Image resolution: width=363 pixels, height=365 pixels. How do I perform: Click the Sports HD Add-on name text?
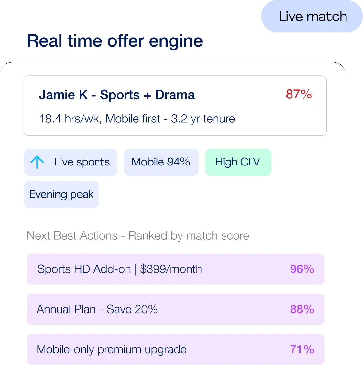84,269
